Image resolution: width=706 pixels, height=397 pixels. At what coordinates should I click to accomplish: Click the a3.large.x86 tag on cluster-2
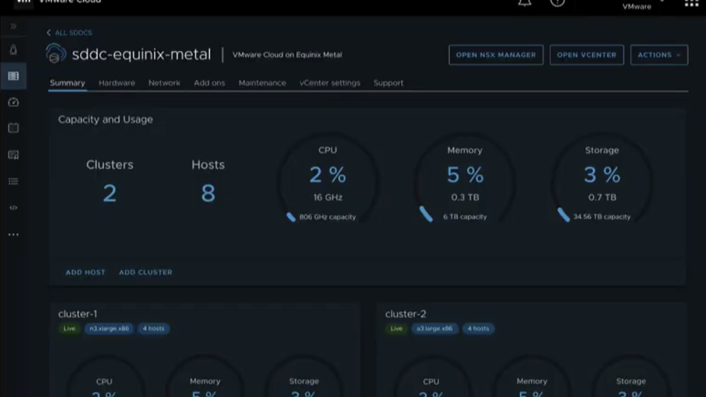click(x=435, y=329)
